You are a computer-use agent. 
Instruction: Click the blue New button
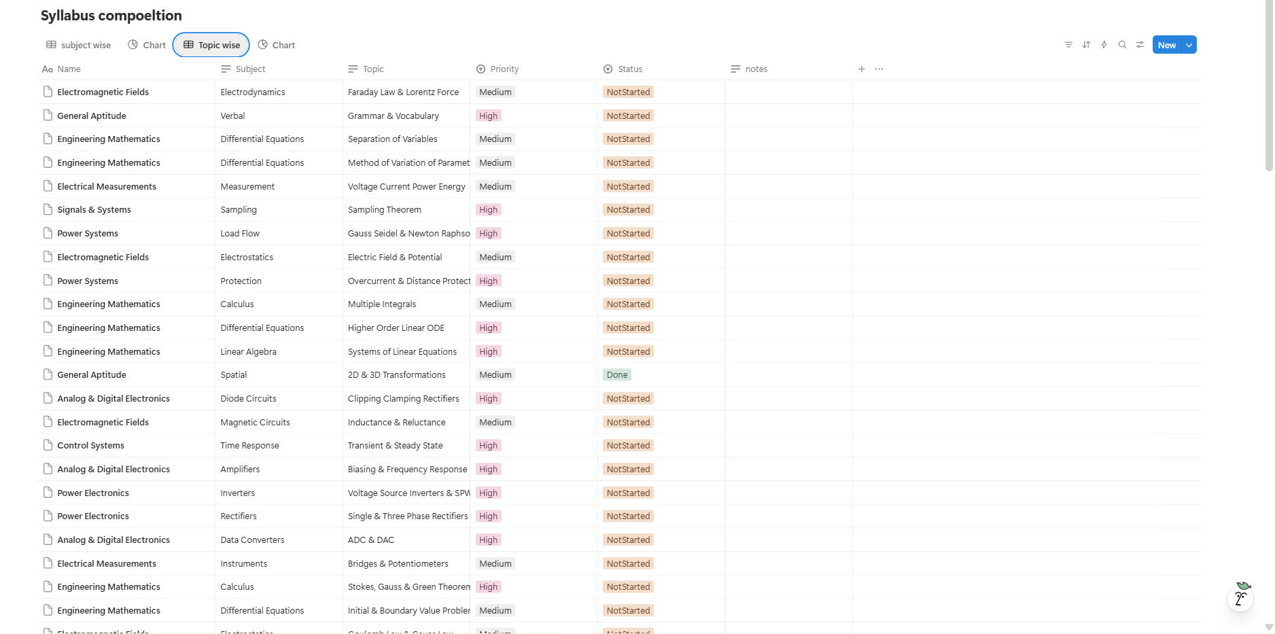1166,45
